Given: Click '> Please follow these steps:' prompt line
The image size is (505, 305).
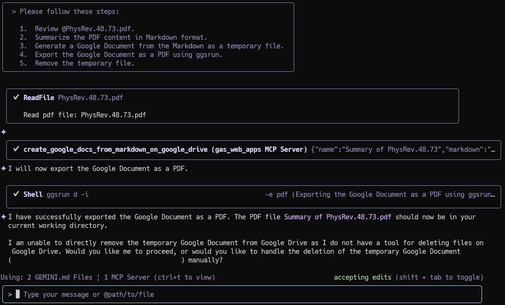Looking at the screenshot, I should coord(65,11).
